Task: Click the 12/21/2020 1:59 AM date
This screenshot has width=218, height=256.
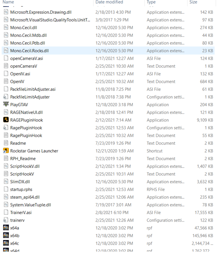Action: [115, 151]
